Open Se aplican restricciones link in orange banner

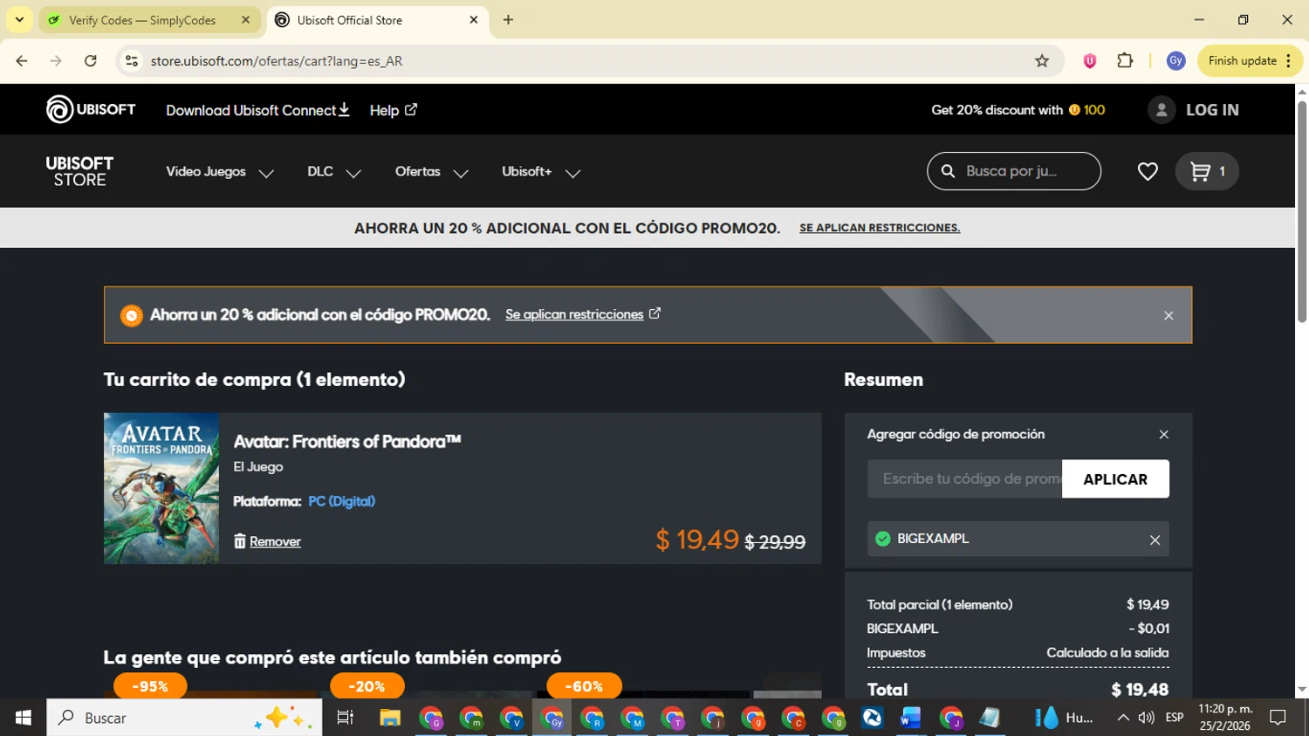[583, 314]
